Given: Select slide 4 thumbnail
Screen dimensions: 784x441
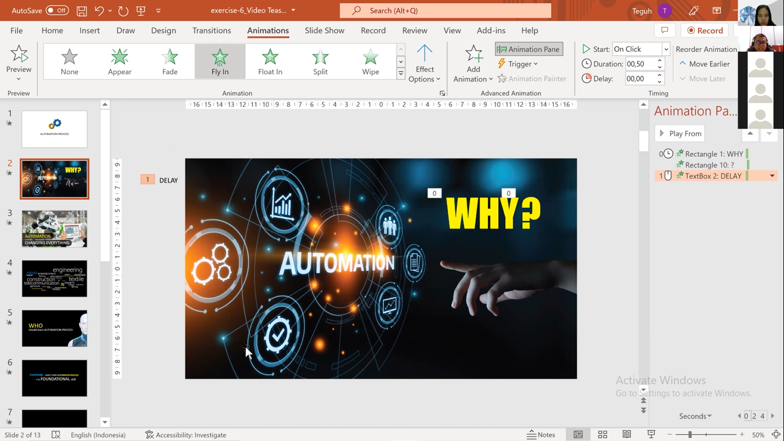Looking at the screenshot, I should tap(55, 279).
